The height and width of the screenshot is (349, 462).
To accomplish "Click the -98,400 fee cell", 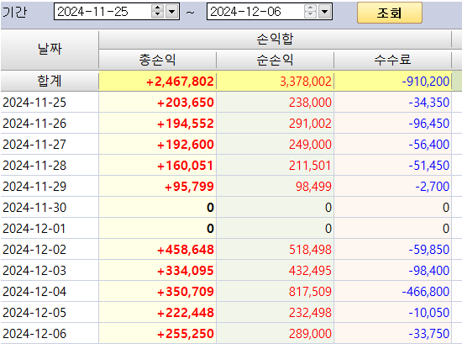I will point(392,270).
